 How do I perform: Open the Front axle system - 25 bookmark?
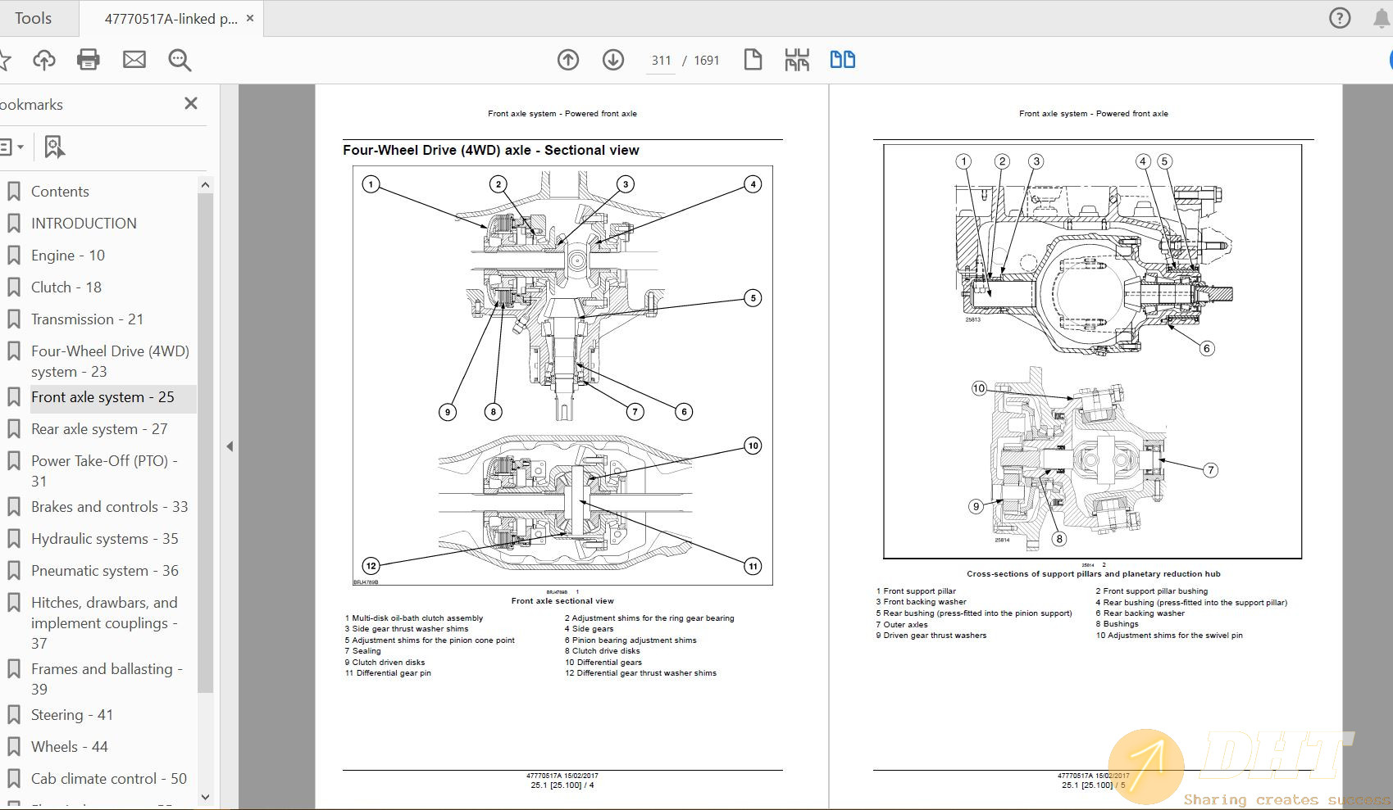click(102, 397)
